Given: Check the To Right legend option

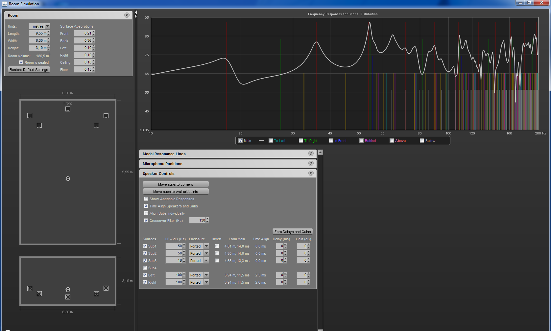Looking at the screenshot, I should coord(301,141).
